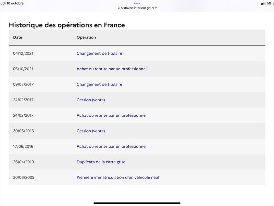This screenshot has width=274, height=206.
Task: Open Changement de titulaire dated 09/03/2017
Action: coord(99,84)
